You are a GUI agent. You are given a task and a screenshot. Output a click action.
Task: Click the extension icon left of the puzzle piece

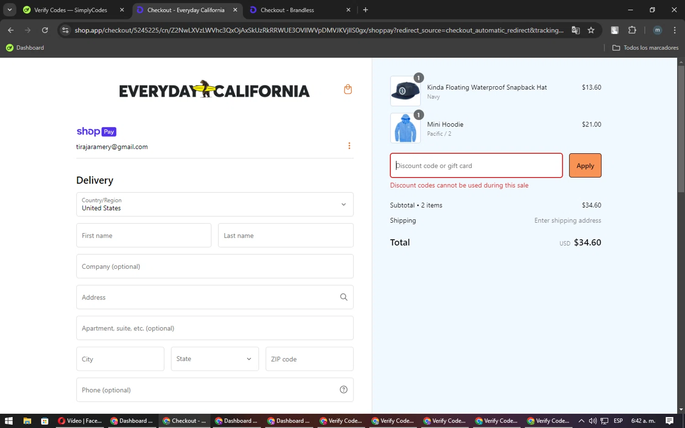click(x=615, y=30)
